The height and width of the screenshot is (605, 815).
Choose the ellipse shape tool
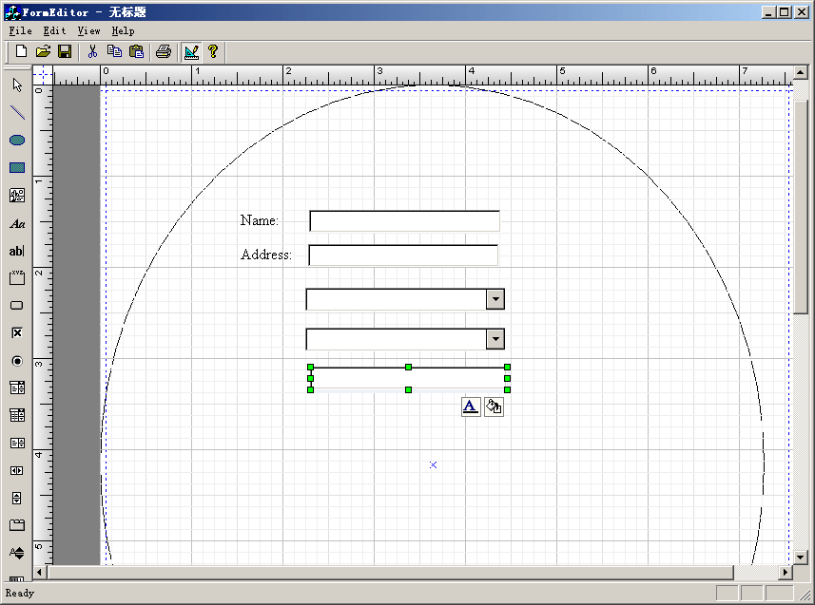[17, 141]
